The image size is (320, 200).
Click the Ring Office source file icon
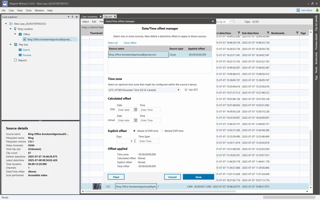click(25, 39)
